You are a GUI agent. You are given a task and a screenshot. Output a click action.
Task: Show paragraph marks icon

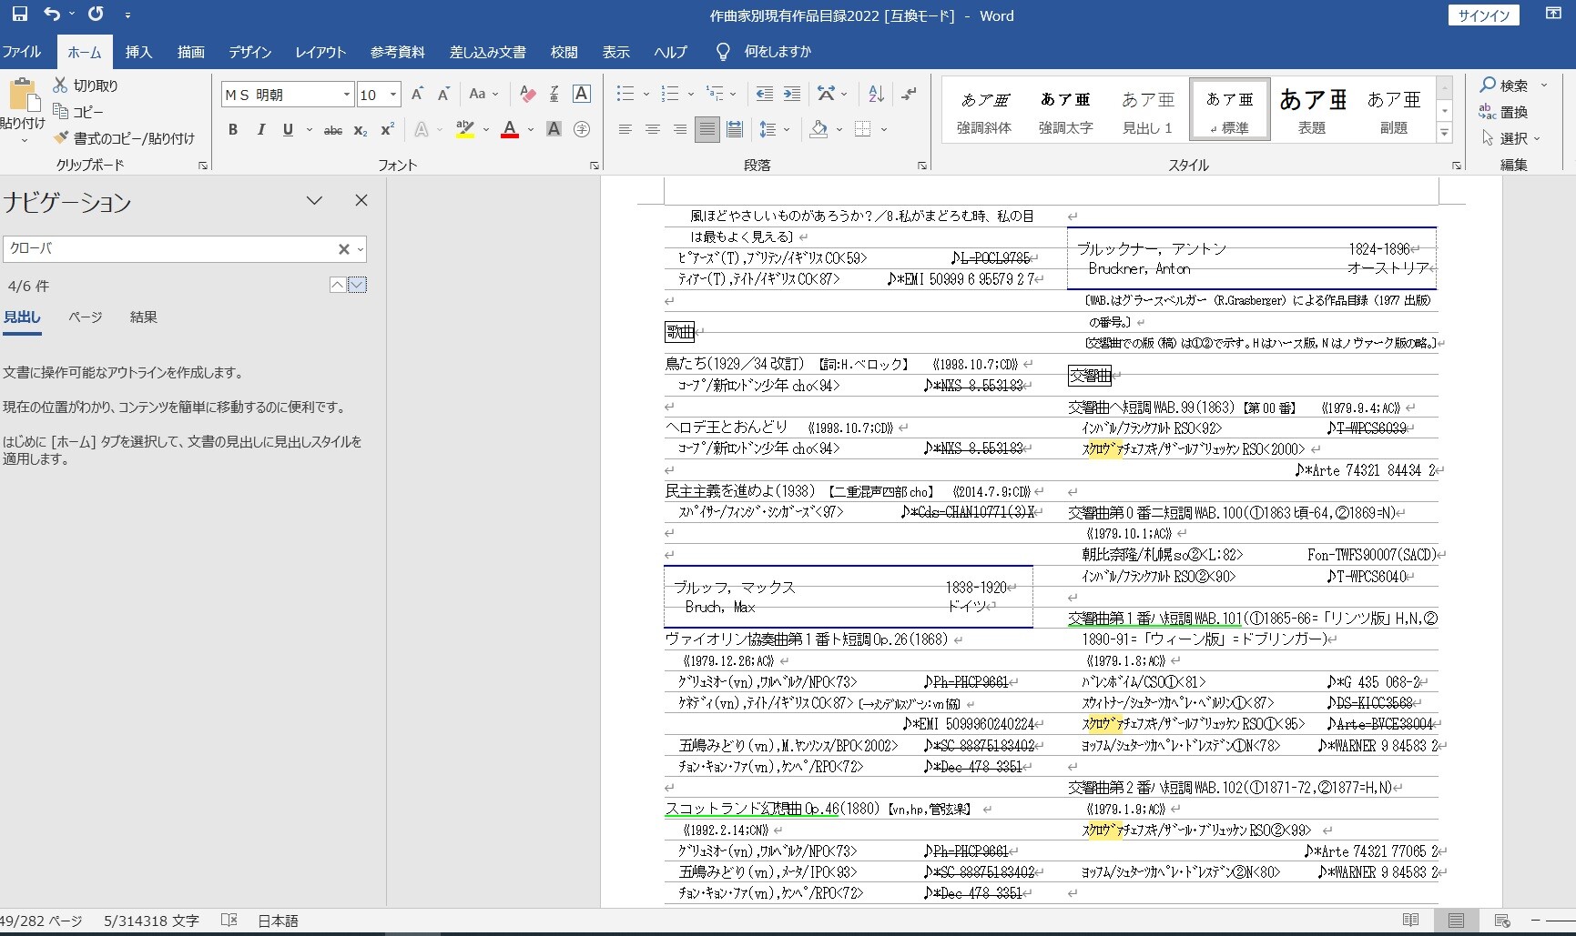point(909,94)
